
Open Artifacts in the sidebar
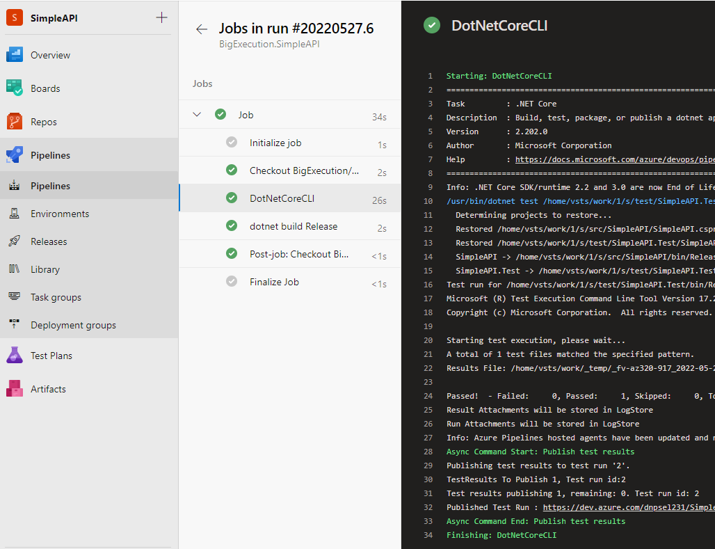pyautogui.click(x=48, y=389)
